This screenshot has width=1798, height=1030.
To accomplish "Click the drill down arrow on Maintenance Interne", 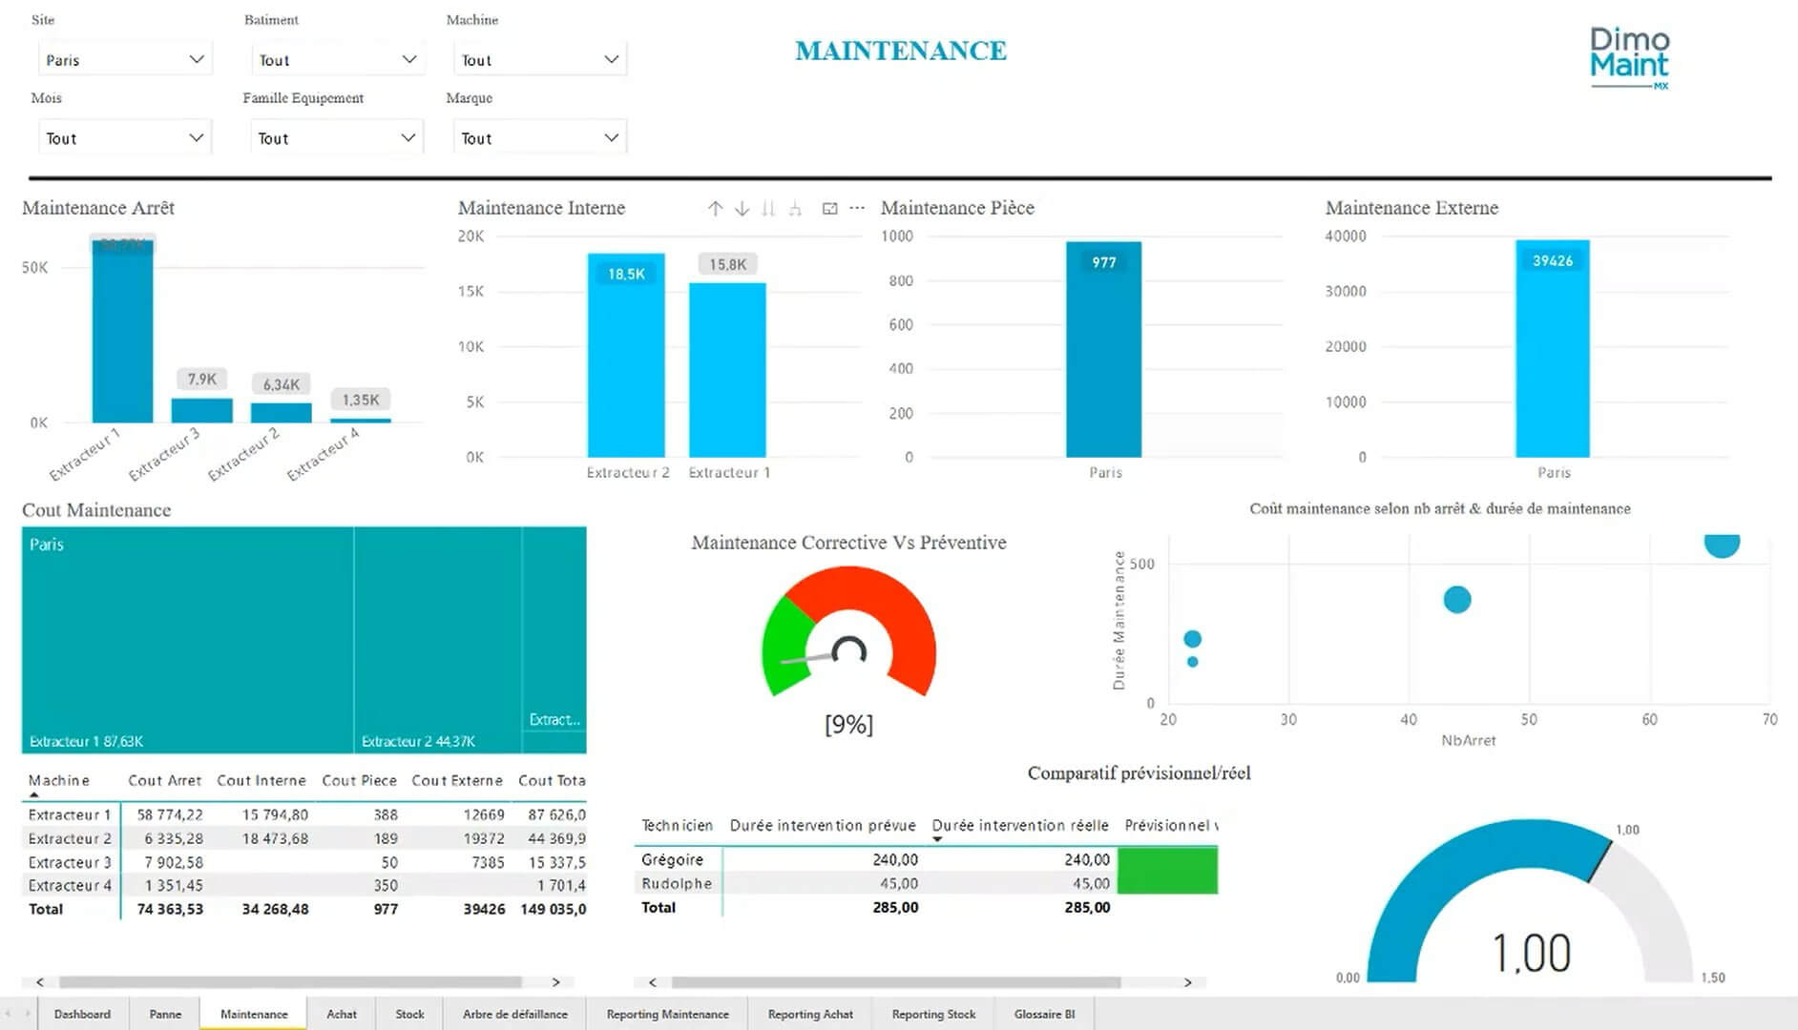I will [742, 208].
